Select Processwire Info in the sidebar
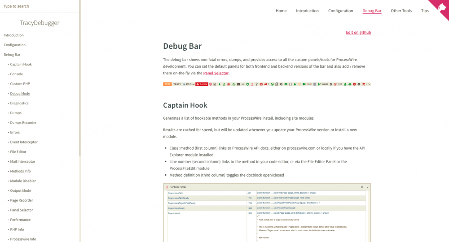The image size is (449, 242). click(x=23, y=239)
